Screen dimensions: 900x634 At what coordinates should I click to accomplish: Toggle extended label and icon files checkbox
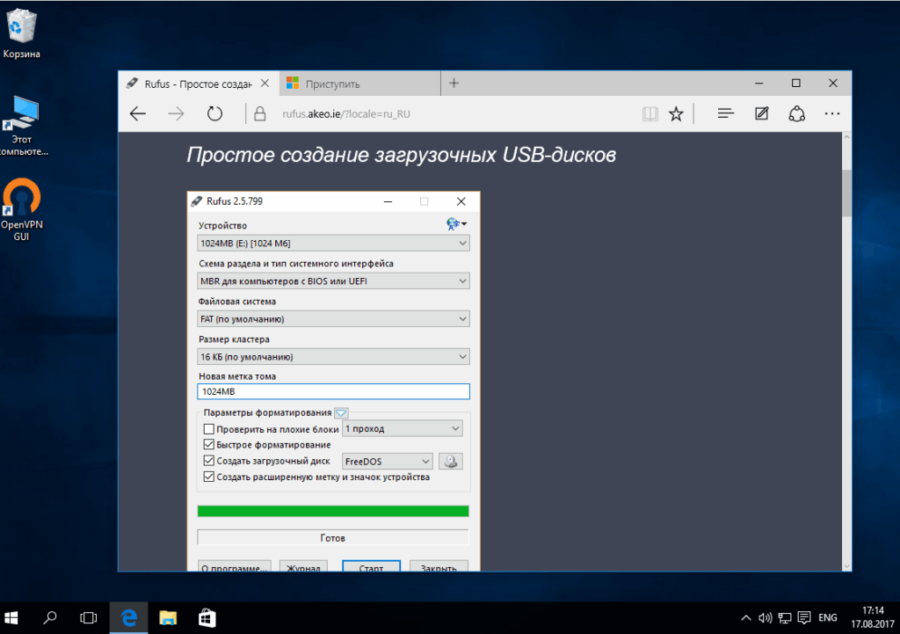coord(209,477)
